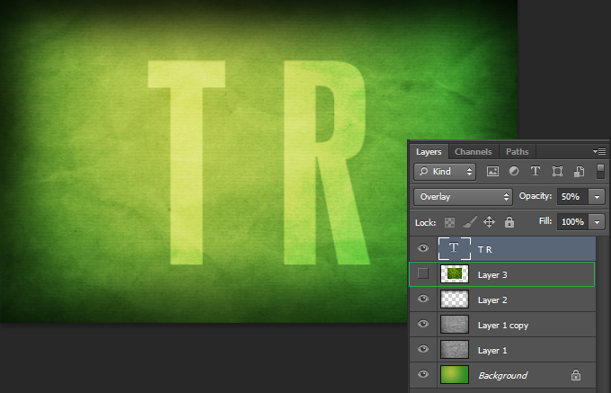The image size is (611, 393).
Task: Click the Opacity label
Action: click(536, 196)
